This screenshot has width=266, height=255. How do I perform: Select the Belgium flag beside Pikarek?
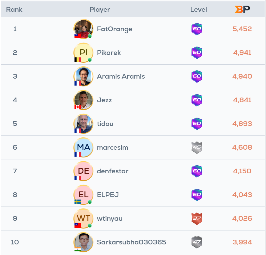[x=77, y=59]
